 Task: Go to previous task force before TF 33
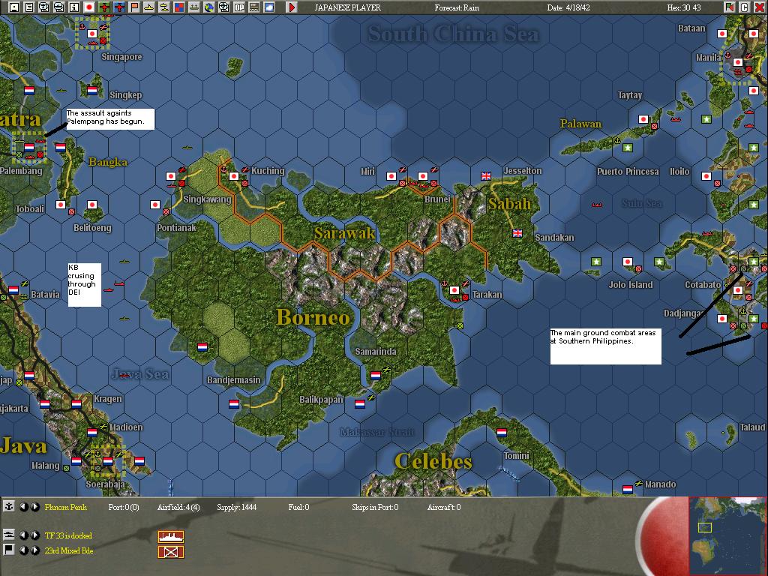[23, 535]
